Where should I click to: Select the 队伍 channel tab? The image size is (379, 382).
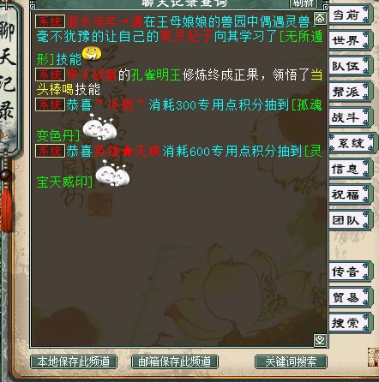coord(351,66)
